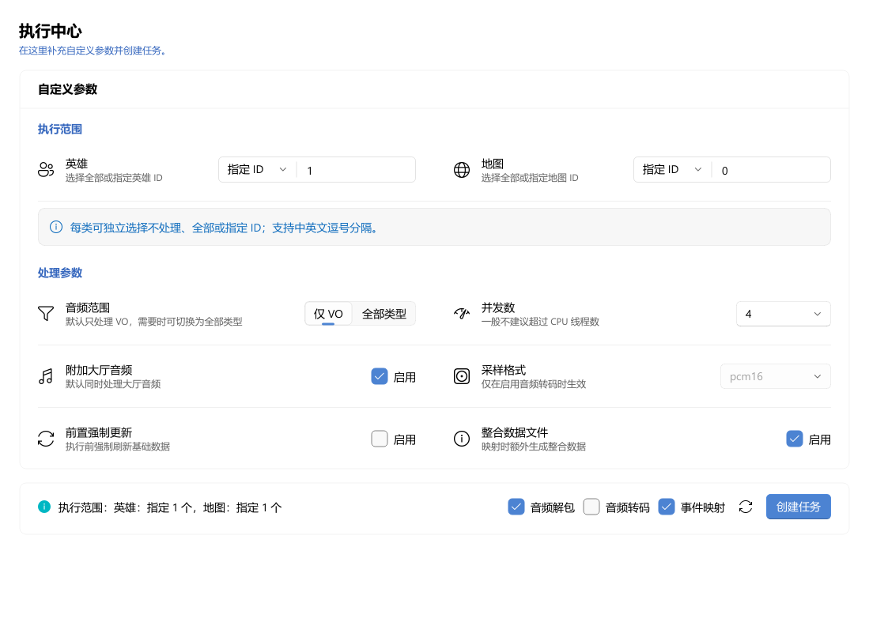Click the hero (英雄) people icon

click(46, 169)
